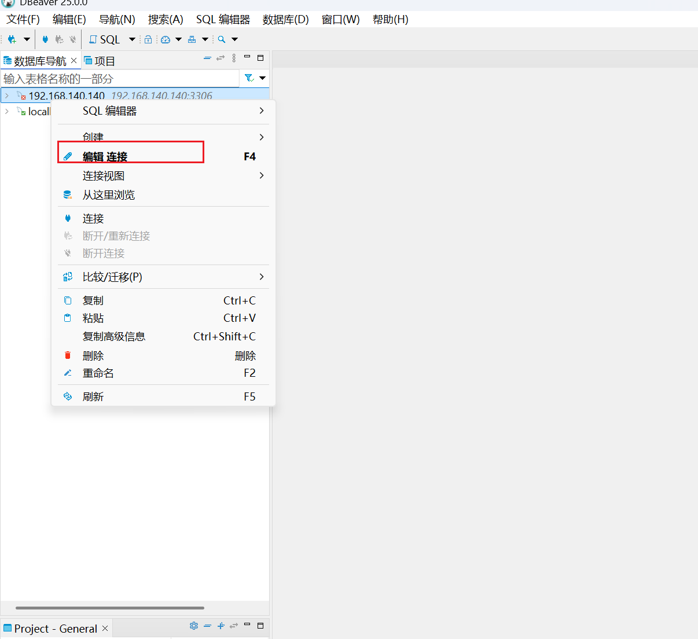Open the 数据库(D) menu
Viewport: 698px width, 639px height.
[x=286, y=20]
